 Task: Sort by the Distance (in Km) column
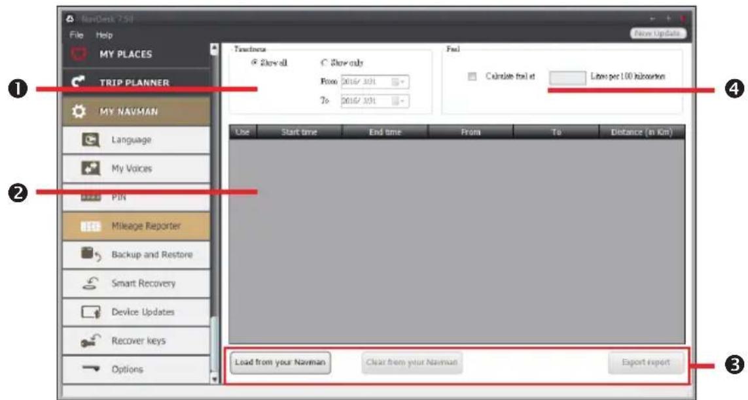pos(642,132)
